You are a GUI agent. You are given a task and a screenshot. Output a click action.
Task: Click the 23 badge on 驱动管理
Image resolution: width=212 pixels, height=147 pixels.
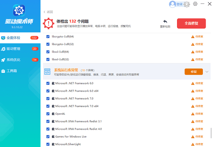35,49
